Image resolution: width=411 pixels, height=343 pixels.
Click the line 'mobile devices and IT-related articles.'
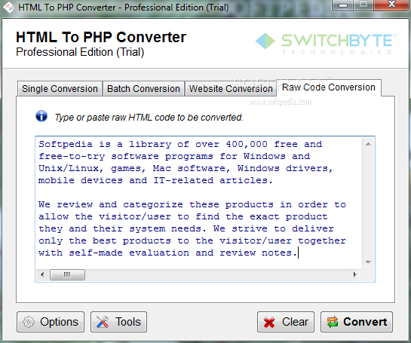[x=155, y=180]
